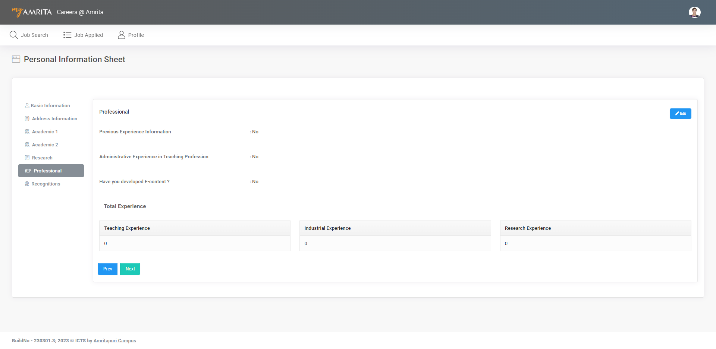The image size is (716, 349).
Task: Click the Job Applied list icon
Action: coord(67,35)
